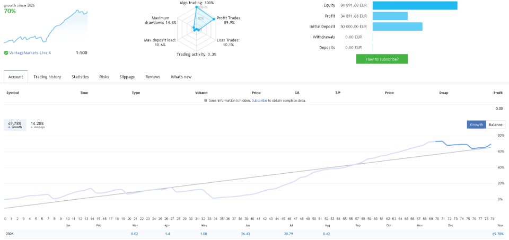Click the T/P column header
509x240 pixels.
click(x=338, y=93)
